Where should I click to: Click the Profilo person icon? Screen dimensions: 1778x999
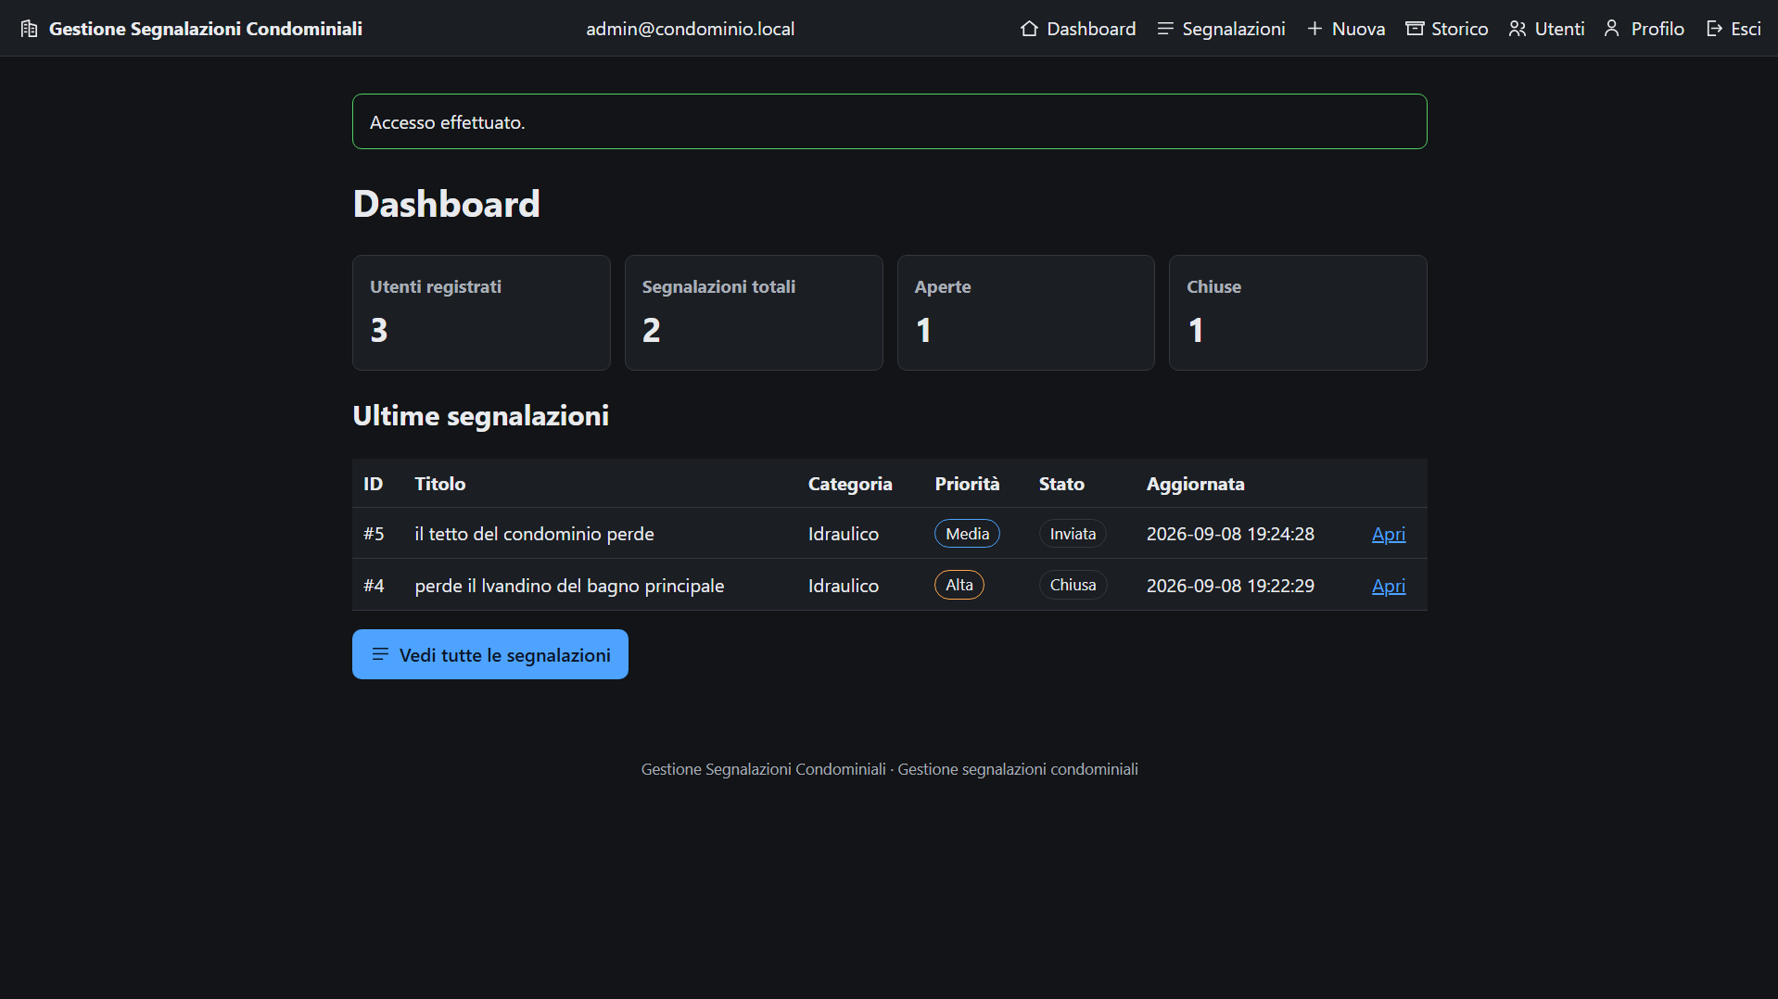tap(1612, 29)
